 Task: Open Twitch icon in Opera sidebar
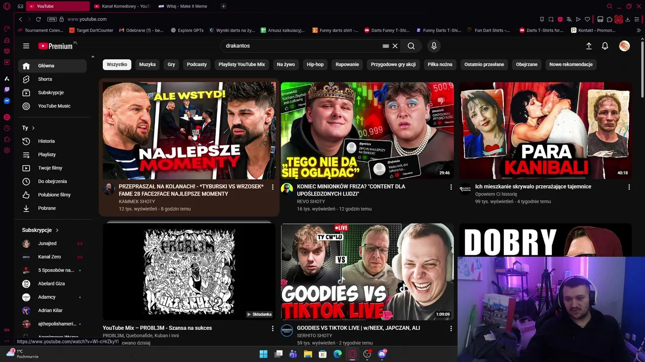[x=7, y=89]
